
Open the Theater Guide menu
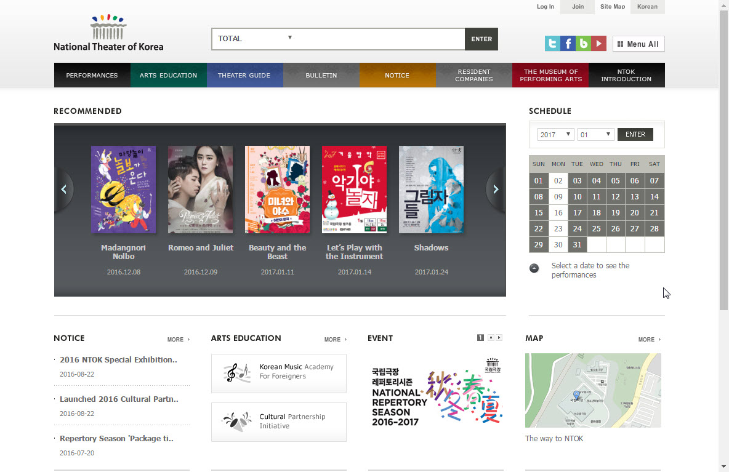click(x=244, y=75)
